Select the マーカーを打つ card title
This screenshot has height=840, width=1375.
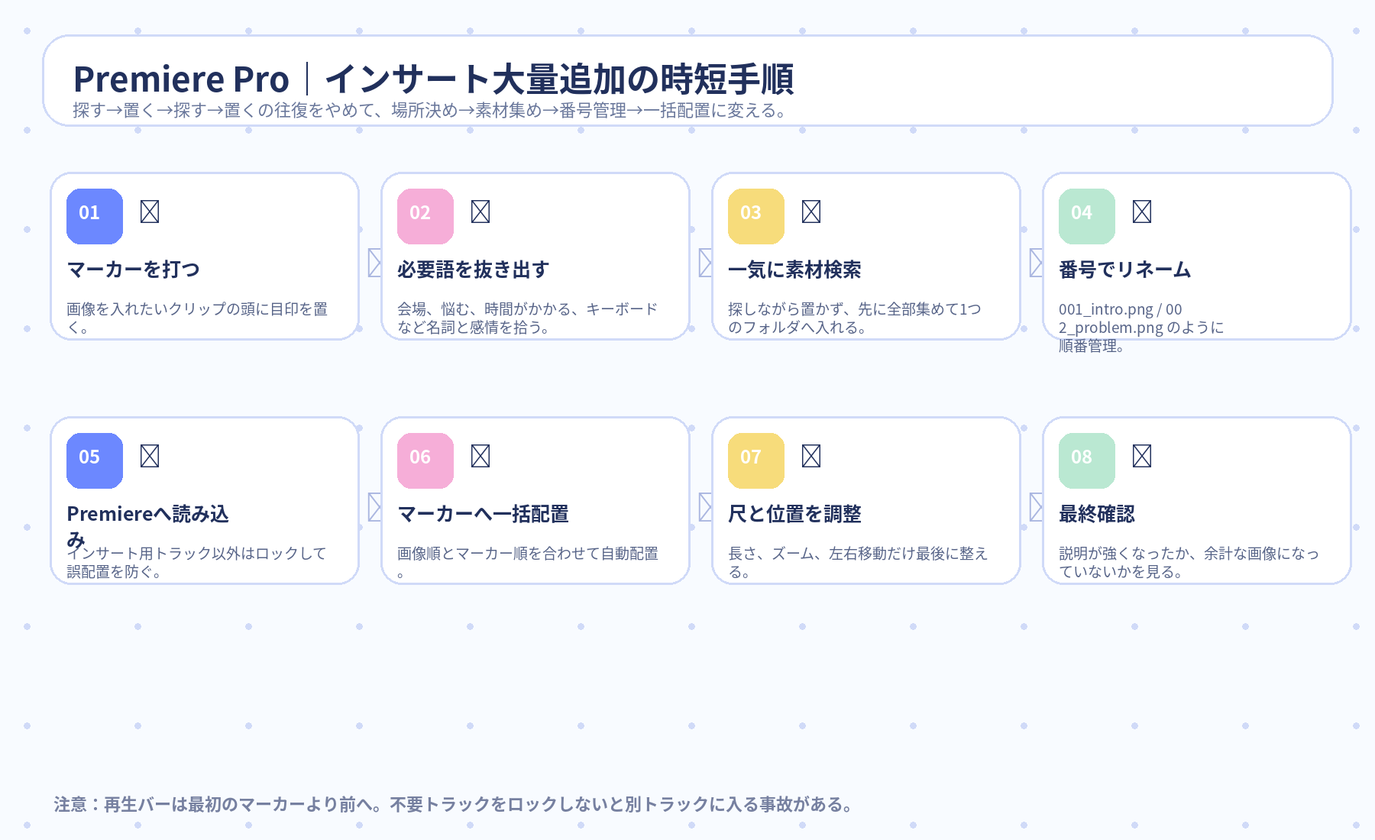[x=134, y=270]
